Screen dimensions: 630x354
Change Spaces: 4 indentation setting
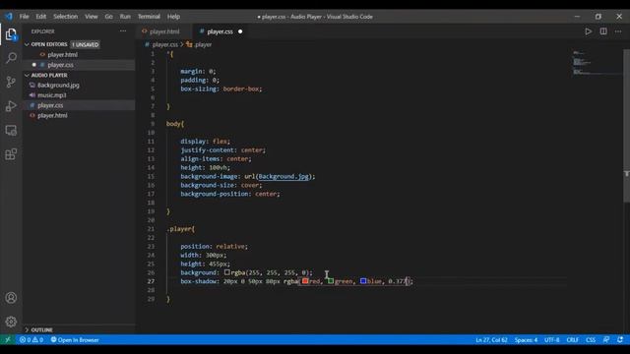coord(526,340)
